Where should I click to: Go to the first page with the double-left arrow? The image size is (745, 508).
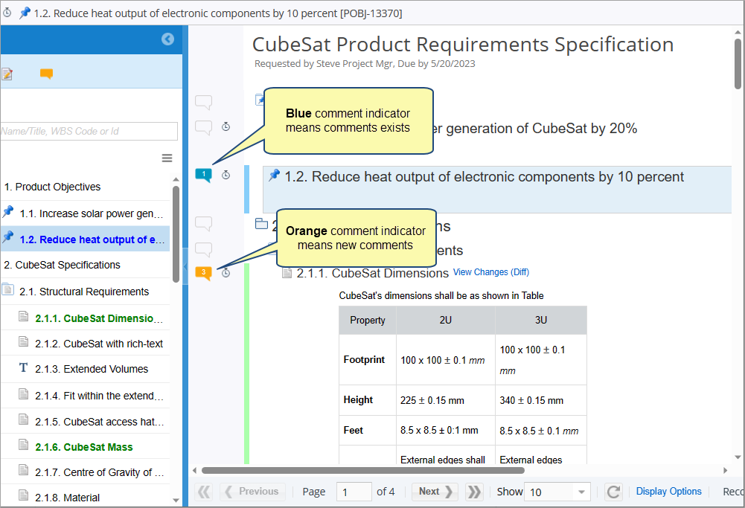pos(204,492)
